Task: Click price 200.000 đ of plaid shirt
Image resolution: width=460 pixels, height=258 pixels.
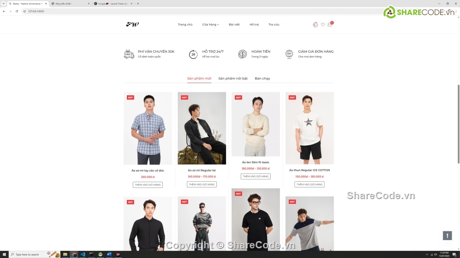Action: [x=148, y=177]
